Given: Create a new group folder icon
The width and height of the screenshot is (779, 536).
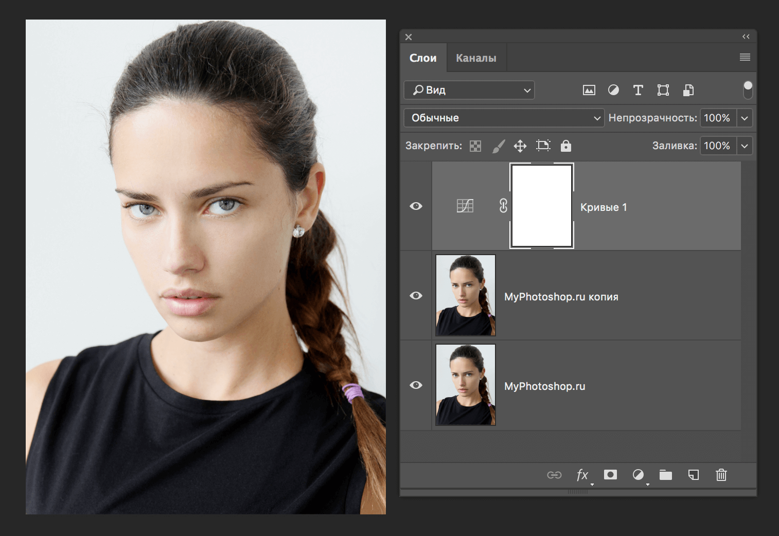Looking at the screenshot, I should [x=666, y=475].
